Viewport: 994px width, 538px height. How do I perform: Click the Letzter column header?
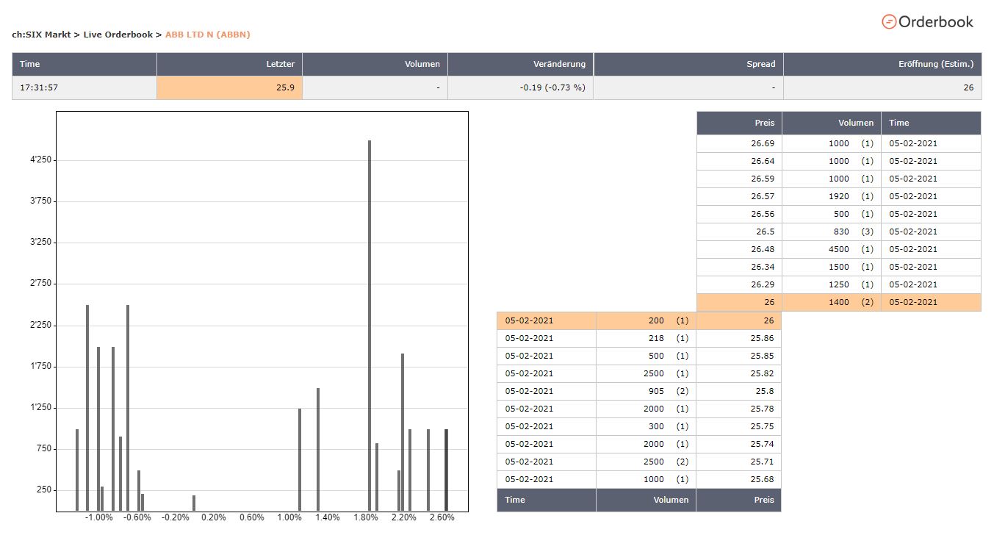pyautogui.click(x=280, y=64)
